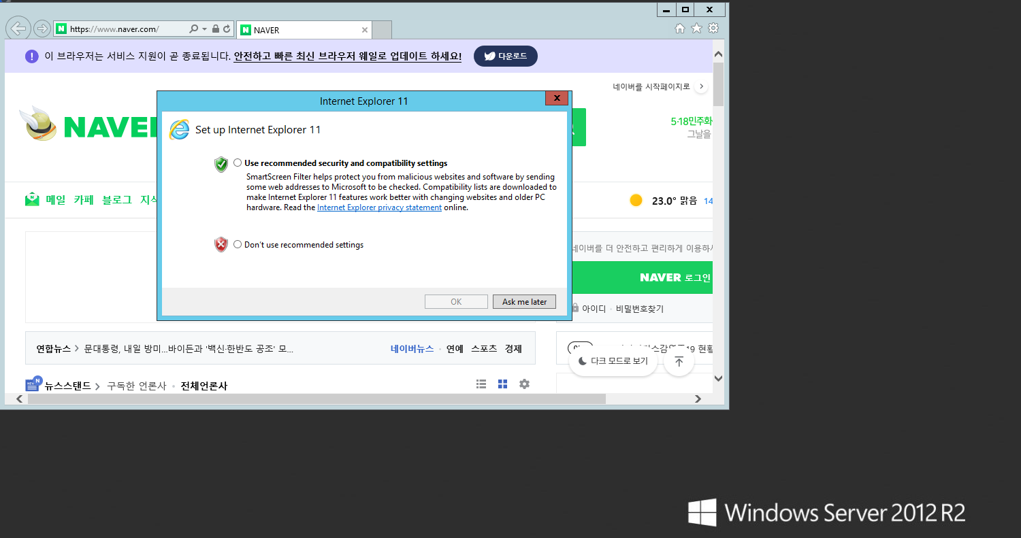
Task: Click the vertical scrollbar up arrow
Action: [x=718, y=53]
